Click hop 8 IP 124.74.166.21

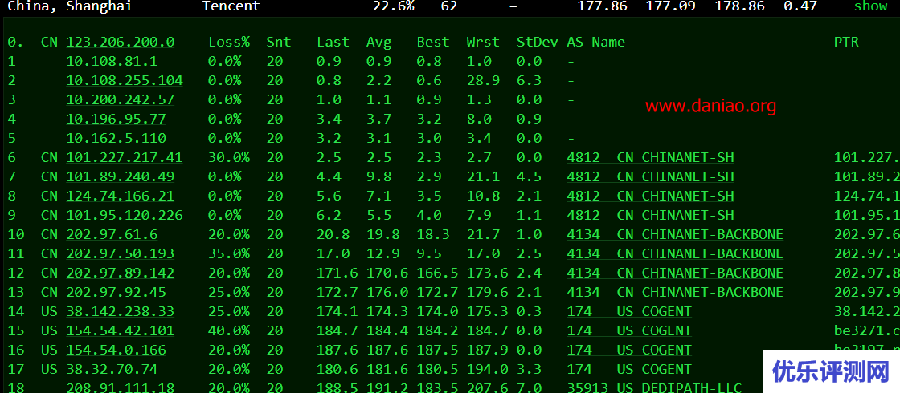[x=120, y=196]
